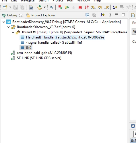Open the Navigate menu

(28, 1)
